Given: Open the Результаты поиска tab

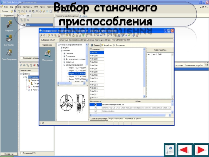Looking at the screenshot, I should 116,119.
